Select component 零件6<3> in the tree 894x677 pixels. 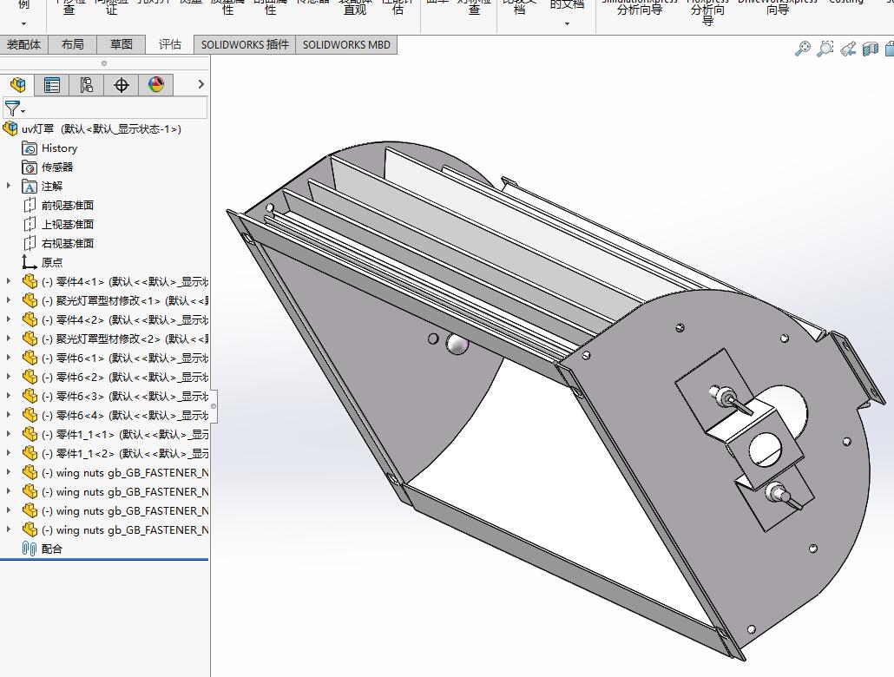pos(115,397)
